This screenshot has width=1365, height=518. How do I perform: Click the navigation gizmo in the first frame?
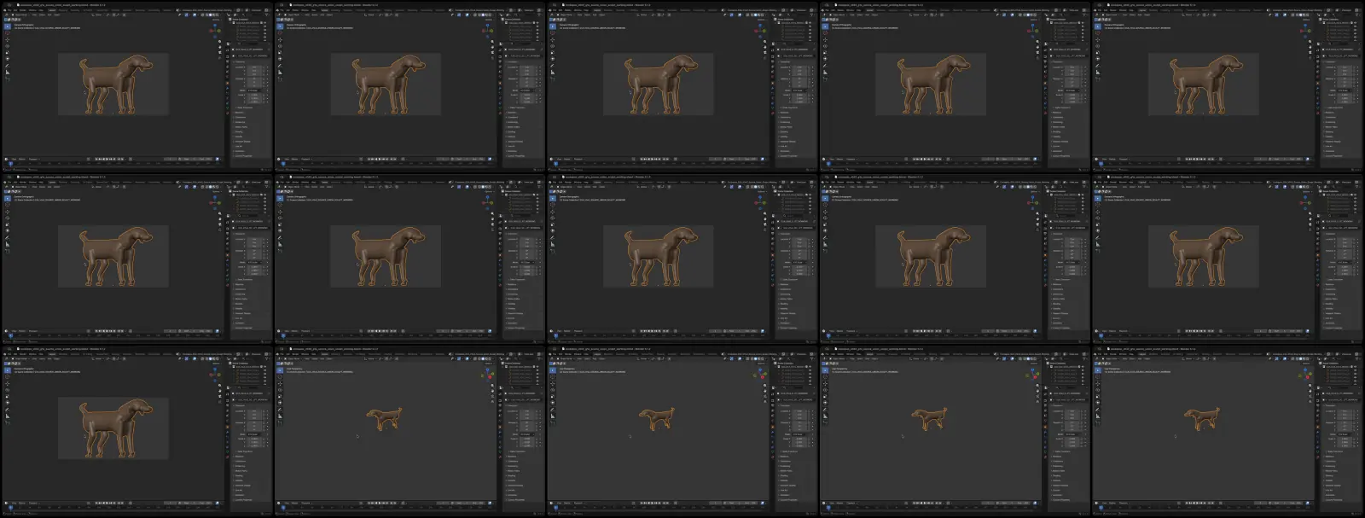(x=215, y=31)
